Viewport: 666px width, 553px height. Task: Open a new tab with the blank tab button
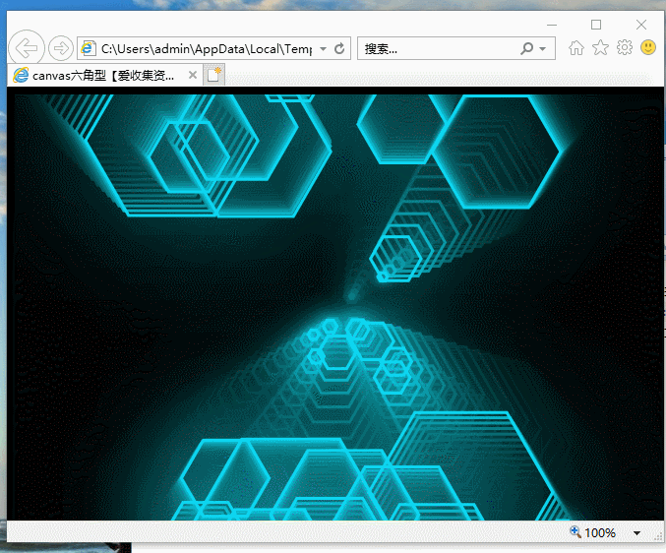tap(213, 75)
